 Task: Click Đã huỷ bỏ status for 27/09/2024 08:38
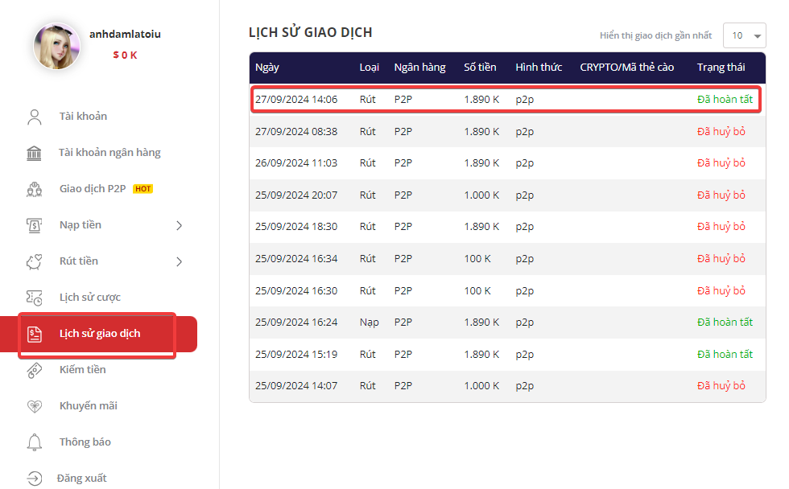pos(721,132)
